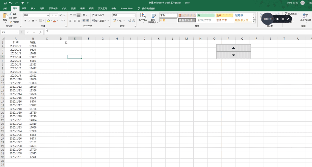Open the number format dropdown 常规

tap(134, 15)
